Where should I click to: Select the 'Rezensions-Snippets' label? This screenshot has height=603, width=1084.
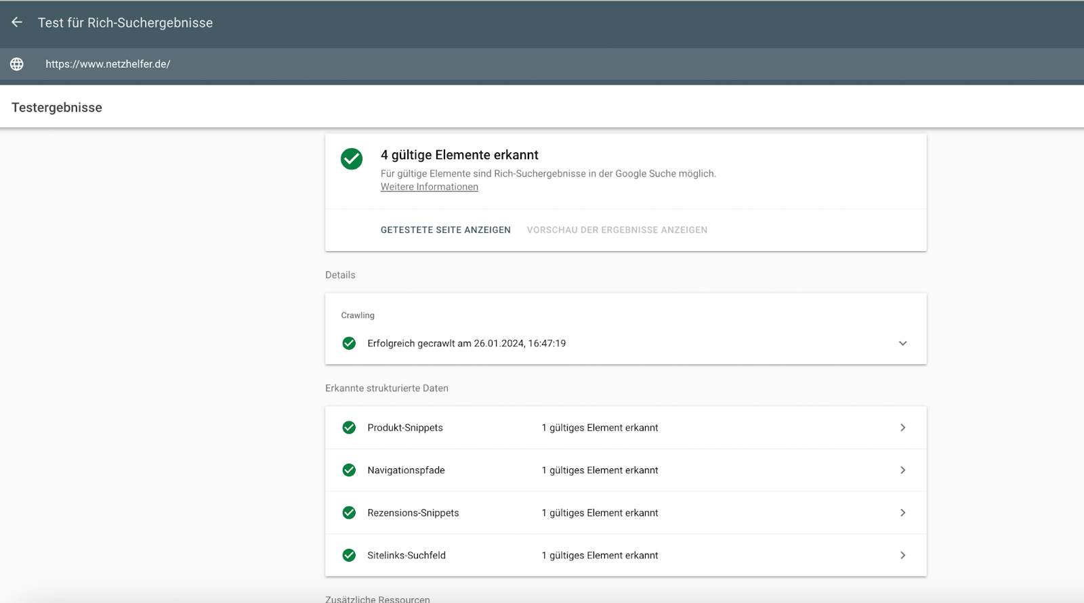click(413, 513)
